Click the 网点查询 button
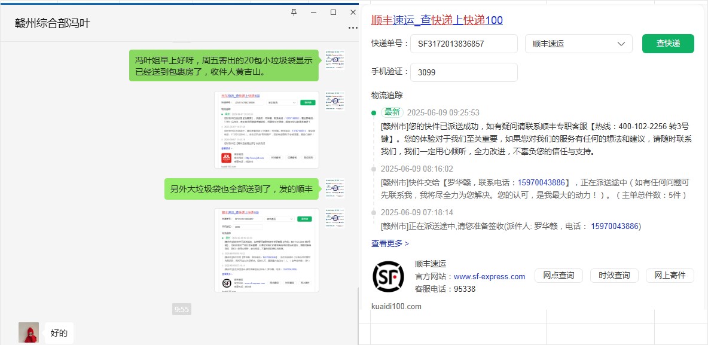 coord(559,276)
